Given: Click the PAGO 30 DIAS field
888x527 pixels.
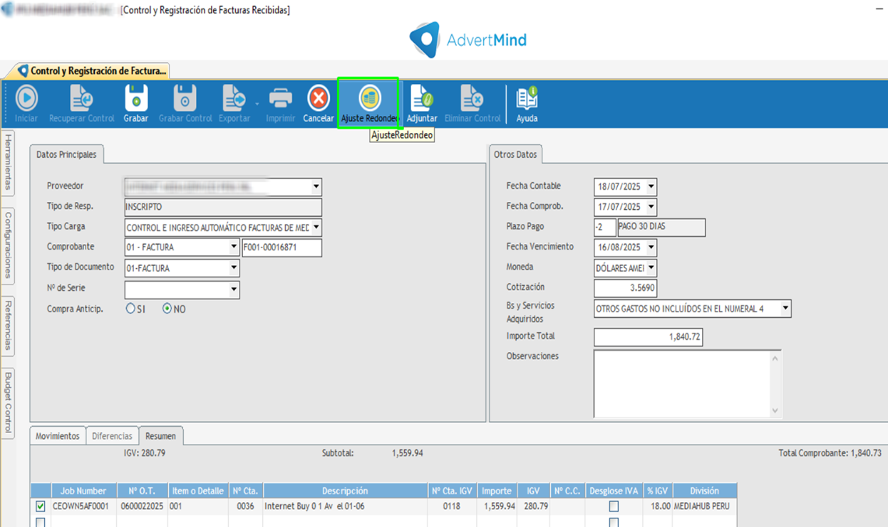Looking at the screenshot, I should coord(661,227).
